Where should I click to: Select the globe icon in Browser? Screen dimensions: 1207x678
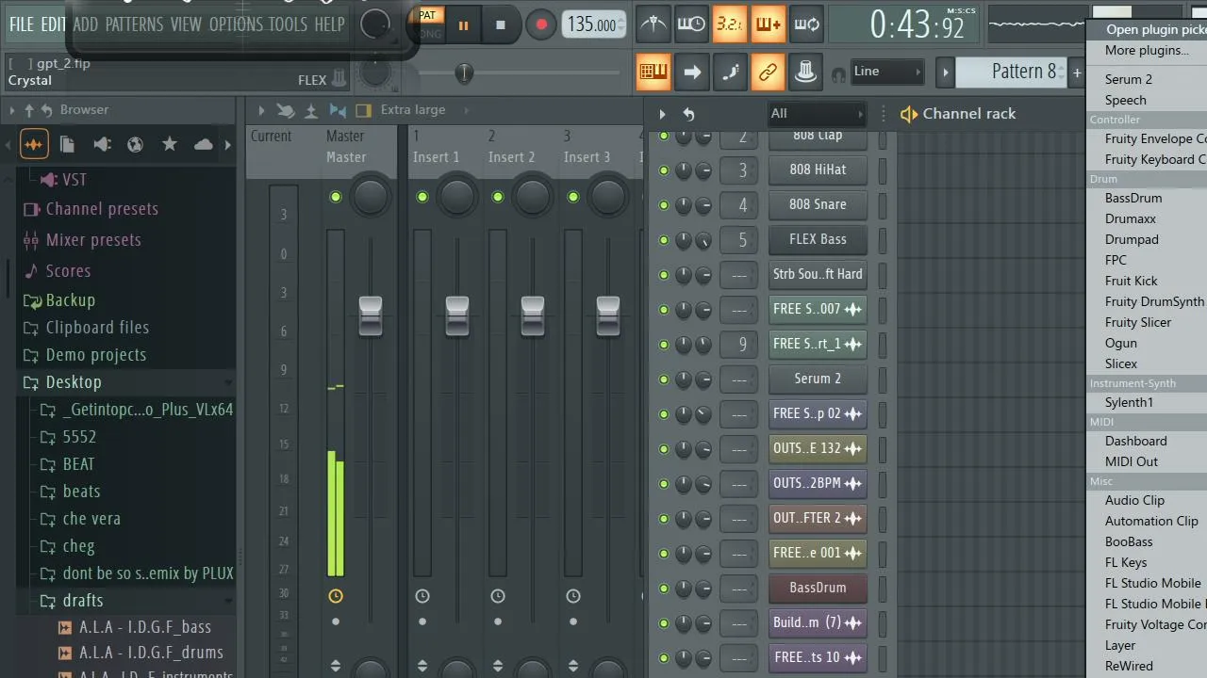click(x=136, y=144)
